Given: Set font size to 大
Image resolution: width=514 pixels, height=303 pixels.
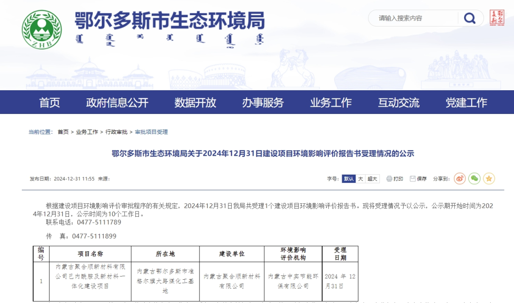Looking at the screenshot, I should pyautogui.click(x=360, y=179).
